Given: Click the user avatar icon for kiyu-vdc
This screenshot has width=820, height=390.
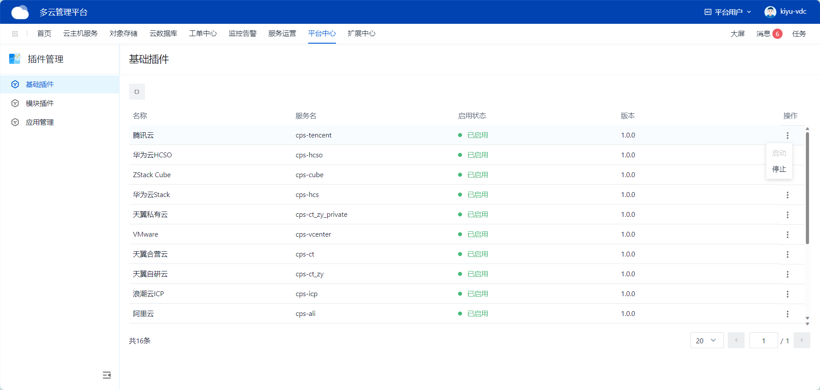Looking at the screenshot, I should tap(770, 12).
